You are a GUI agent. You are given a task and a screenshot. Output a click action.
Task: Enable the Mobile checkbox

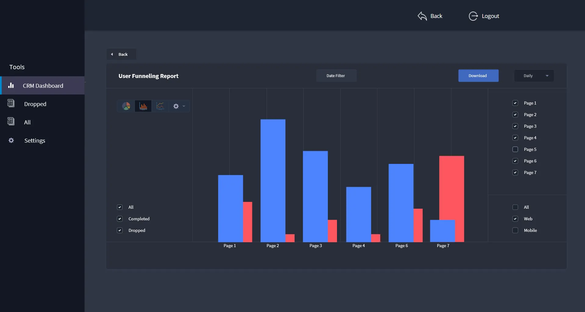tap(515, 230)
